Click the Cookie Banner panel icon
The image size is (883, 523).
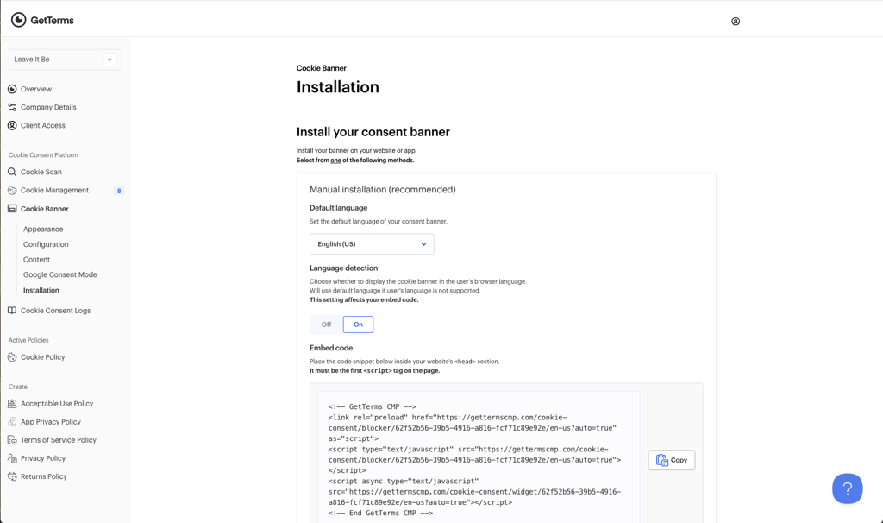click(x=12, y=209)
